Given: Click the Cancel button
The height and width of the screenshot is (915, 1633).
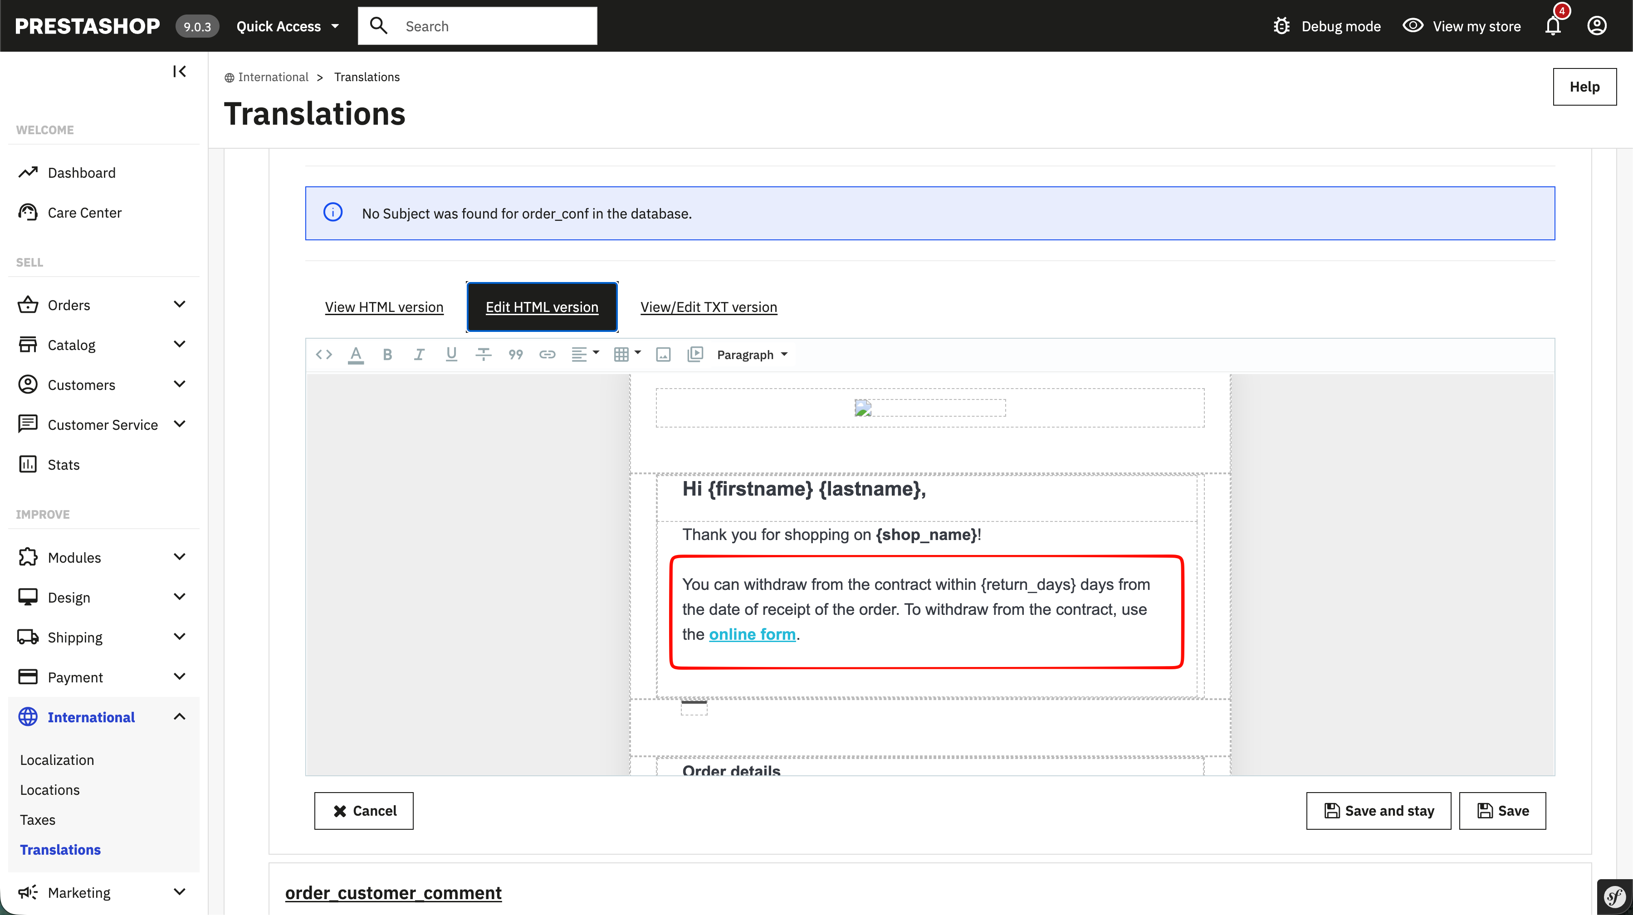Looking at the screenshot, I should [364, 811].
